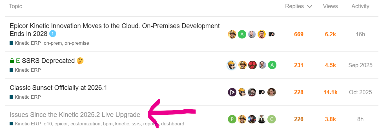Open "Classic Sunset Officially at 2026.1" topic

pyautogui.click(x=58, y=88)
